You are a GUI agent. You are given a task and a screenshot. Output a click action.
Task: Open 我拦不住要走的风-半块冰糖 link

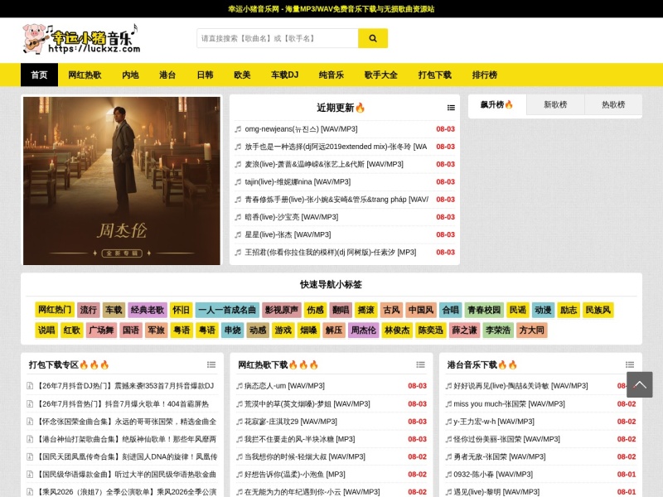point(299,440)
